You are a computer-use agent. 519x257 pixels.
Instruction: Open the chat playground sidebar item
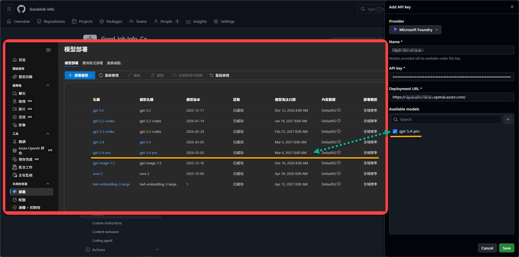click(x=22, y=94)
